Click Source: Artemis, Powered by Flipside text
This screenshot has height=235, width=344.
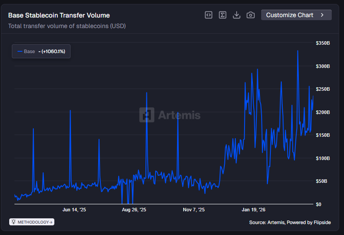click(290, 222)
